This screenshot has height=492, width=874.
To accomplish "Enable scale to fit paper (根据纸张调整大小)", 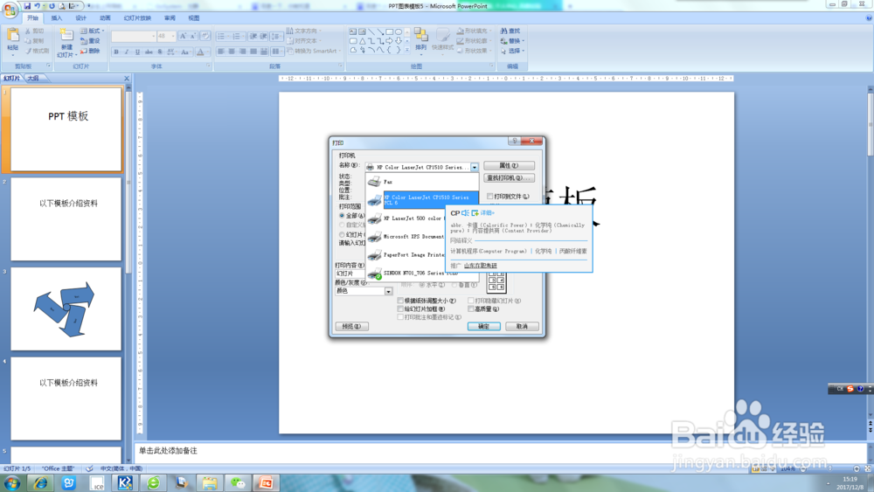I will [x=400, y=301].
